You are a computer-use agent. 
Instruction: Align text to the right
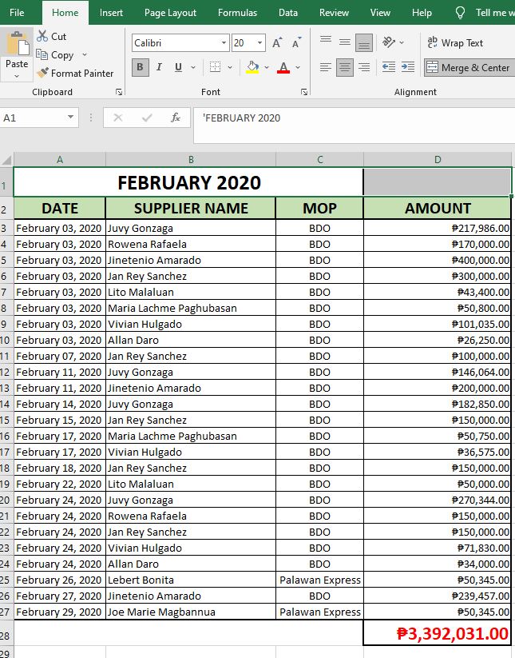point(364,67)
